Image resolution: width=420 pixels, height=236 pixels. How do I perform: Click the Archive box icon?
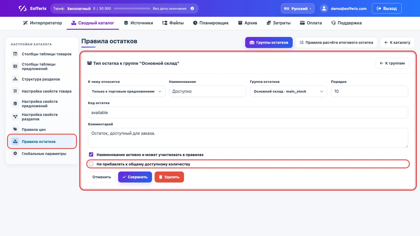[x=240, y=23]
